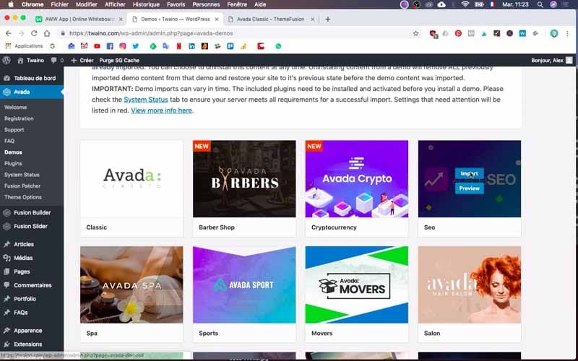The height and width of the screenshot is (361, 578).
Task: Open Avada Plugins submenu item
Action: coord(13,163)
